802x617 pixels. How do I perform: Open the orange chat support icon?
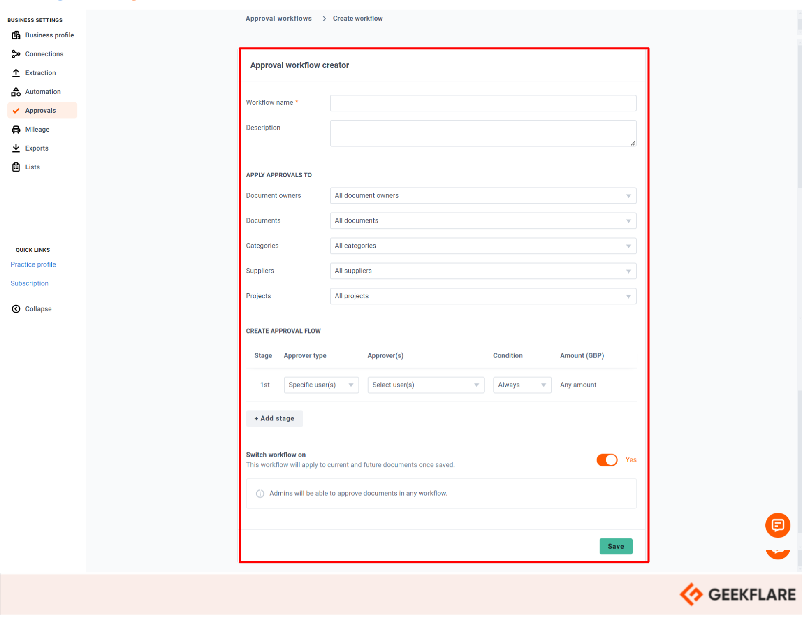point(777,525)
